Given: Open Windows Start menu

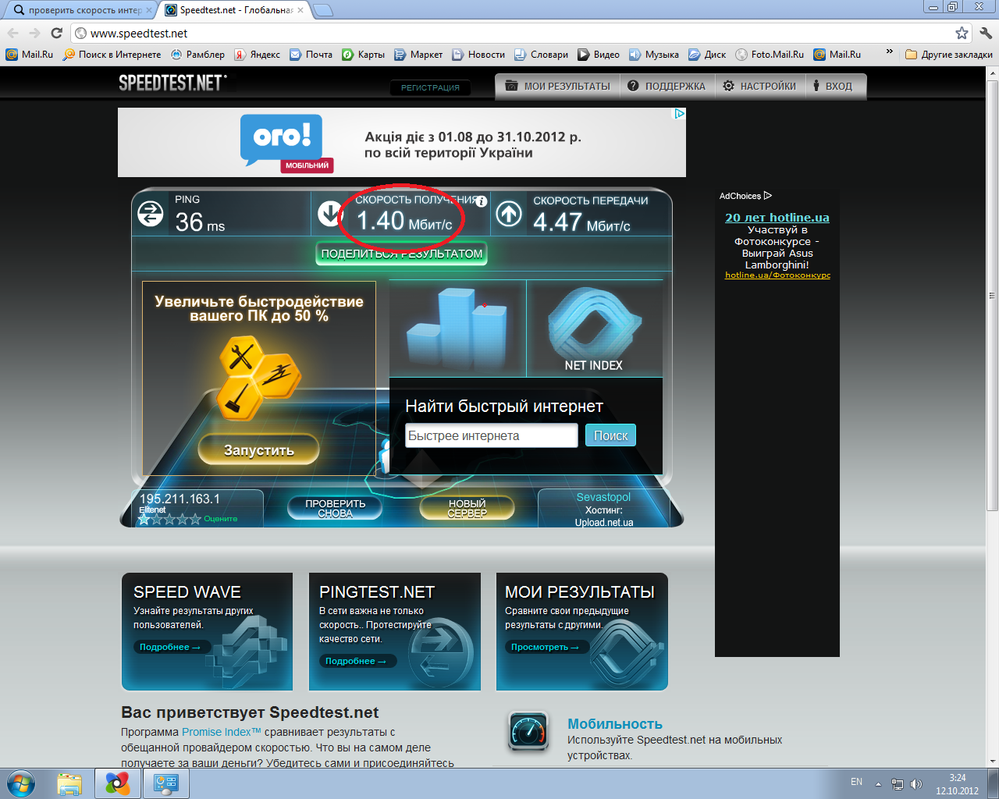Looking at the screenshot, I should (21, 783).
